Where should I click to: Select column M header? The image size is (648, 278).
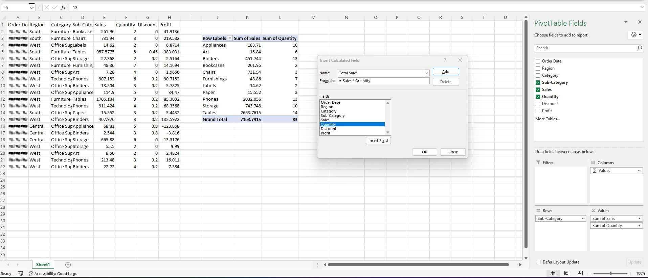tap(313, 17)
